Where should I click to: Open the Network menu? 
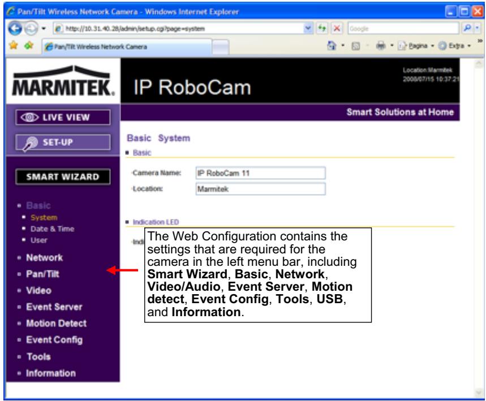(x=44, y=257)
